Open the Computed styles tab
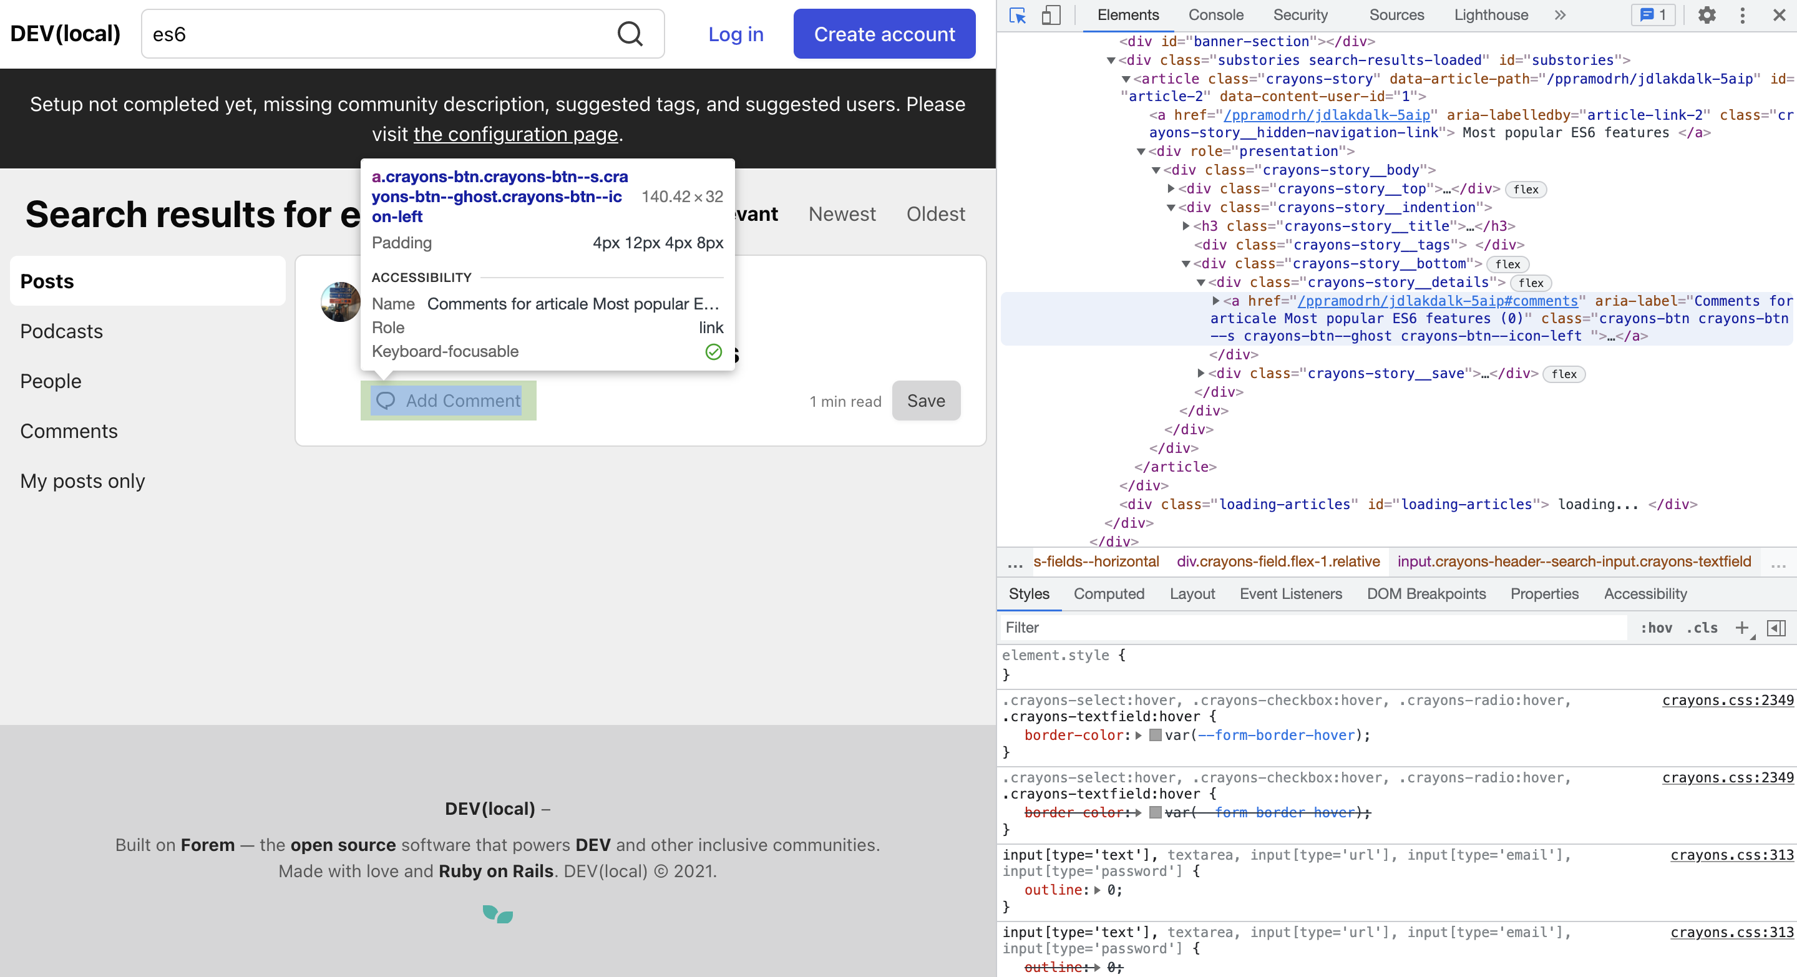Screen dimensions: 1797x977 pyautogui.click(x=1109, y=593)
